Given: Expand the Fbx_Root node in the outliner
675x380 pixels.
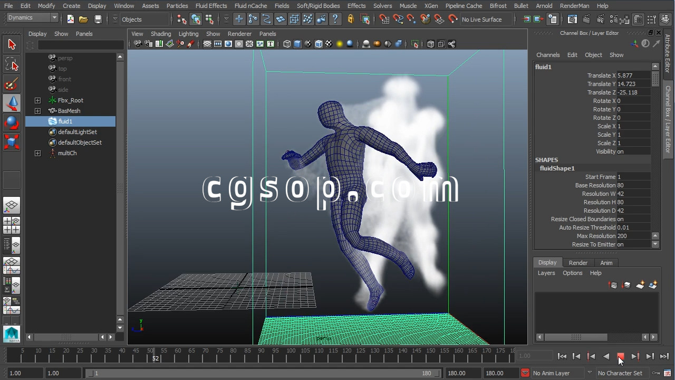Looking at the screenshot, I should [37, 100].
